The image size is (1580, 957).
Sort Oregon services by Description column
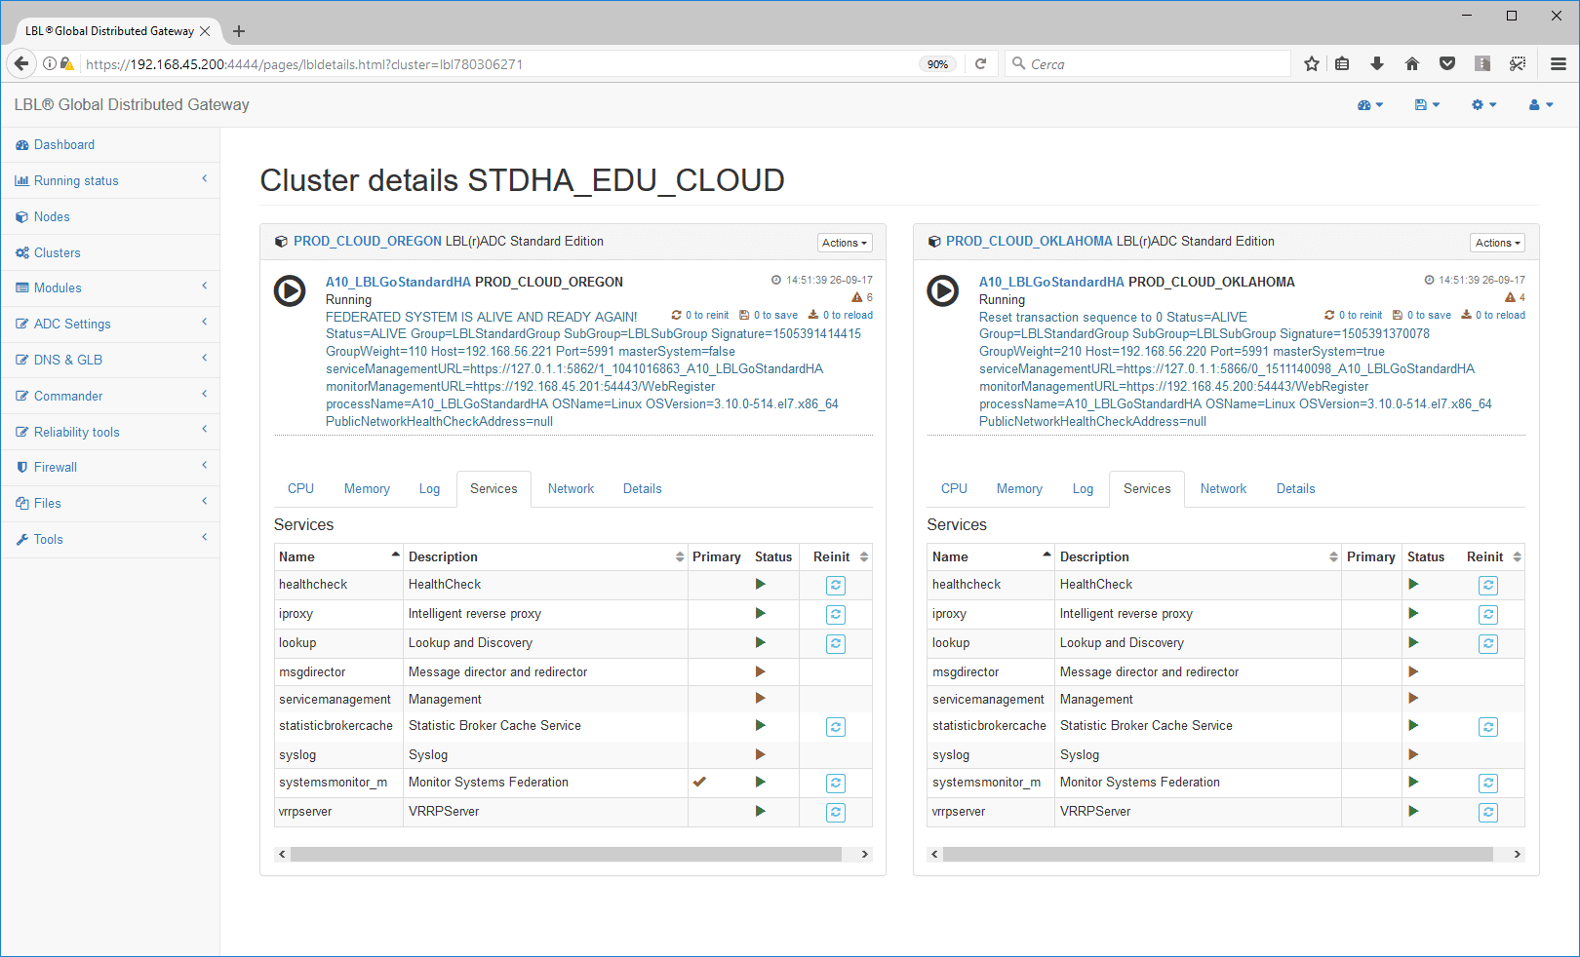(x=545, y=556)
